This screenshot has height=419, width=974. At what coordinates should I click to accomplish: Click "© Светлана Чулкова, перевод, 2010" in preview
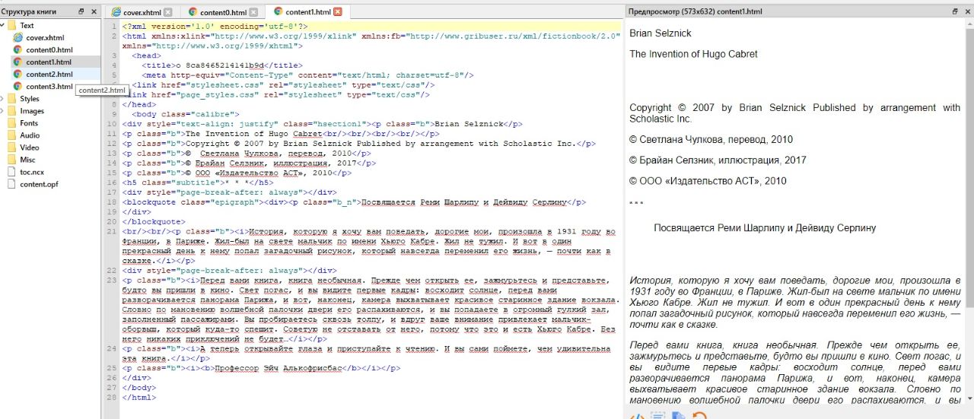(x=711, y=140)
